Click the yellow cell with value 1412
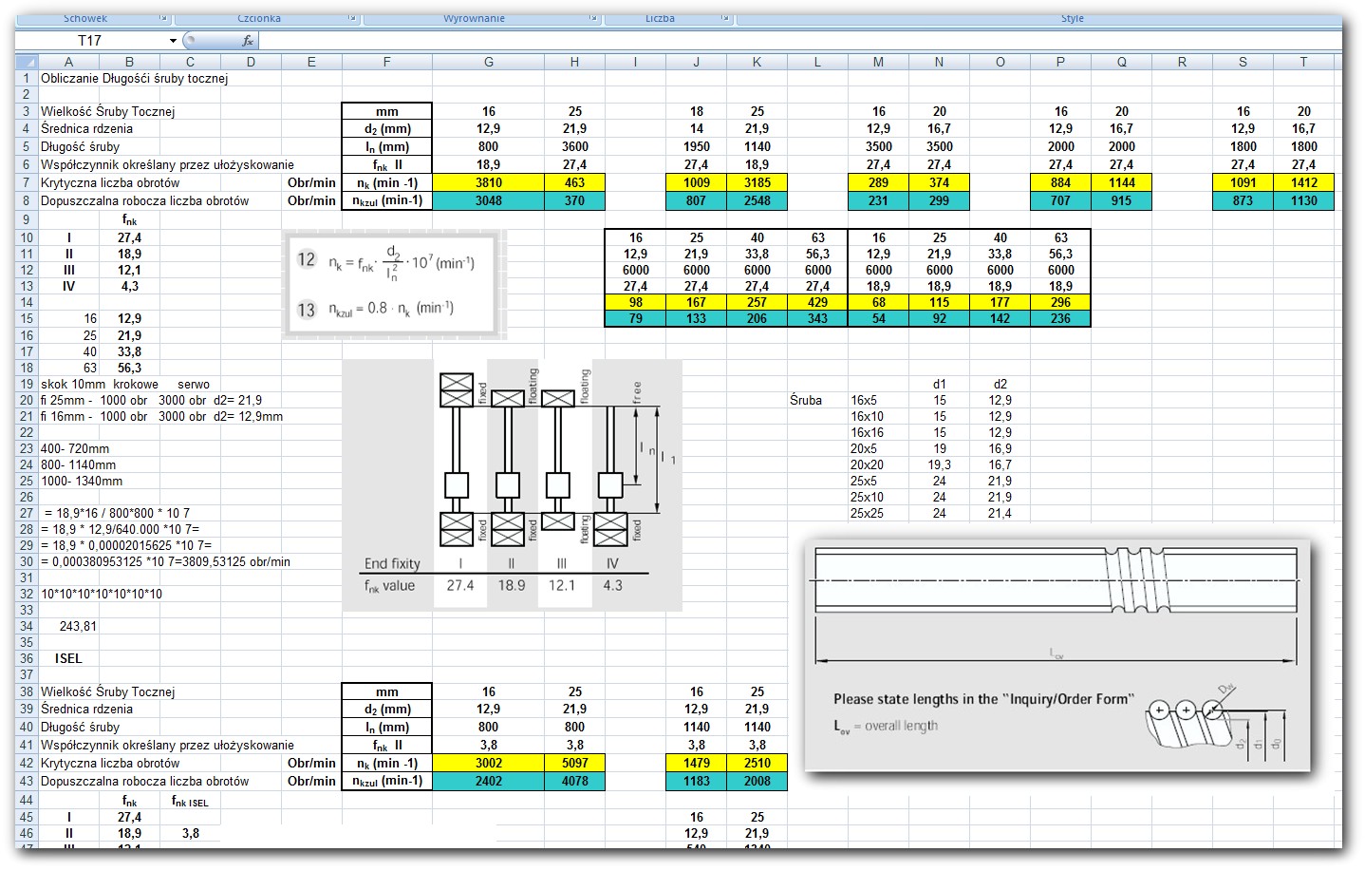 [x=1303, y=182]
